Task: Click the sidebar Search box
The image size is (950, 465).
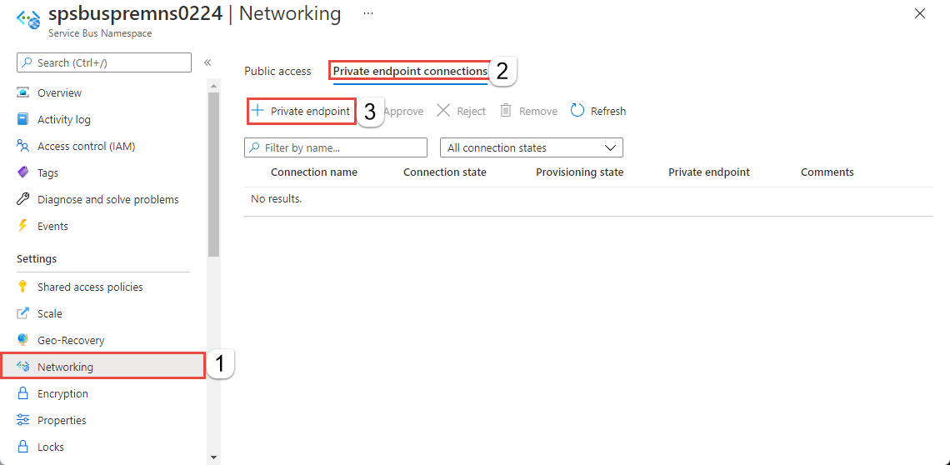Action: pos(103,62)
